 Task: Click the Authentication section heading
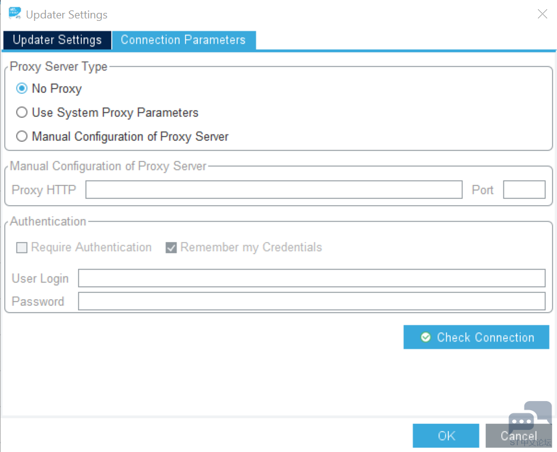pyautogui.click(x=48, y=221)
